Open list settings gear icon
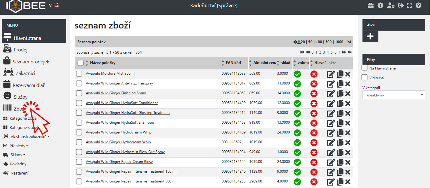The width and height of the screenshot is (430, 188). (295, 42)
